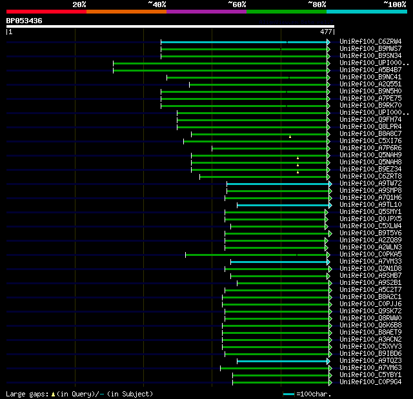Select hit UniRef100_C6ZRT8
The image size is (413, 399).
pos(370,177)
